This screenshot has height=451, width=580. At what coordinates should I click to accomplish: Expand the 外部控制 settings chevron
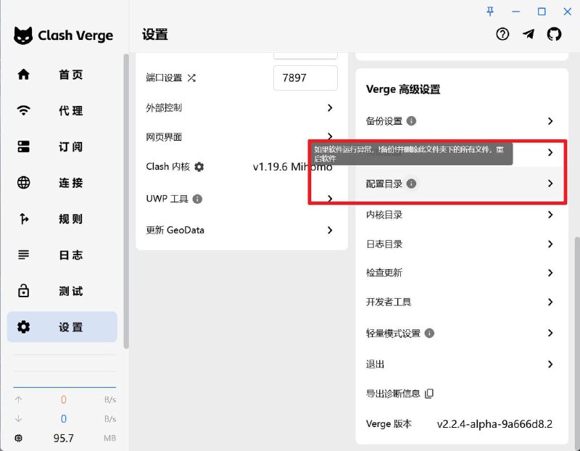pyautogui.click(x=331, y=107)
